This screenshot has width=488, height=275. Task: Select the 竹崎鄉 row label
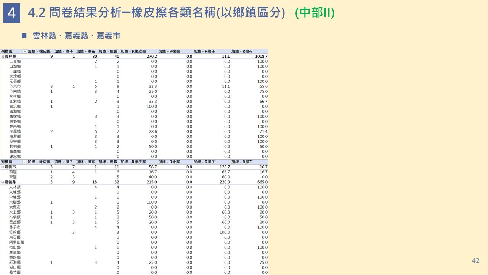pos(15,232)
